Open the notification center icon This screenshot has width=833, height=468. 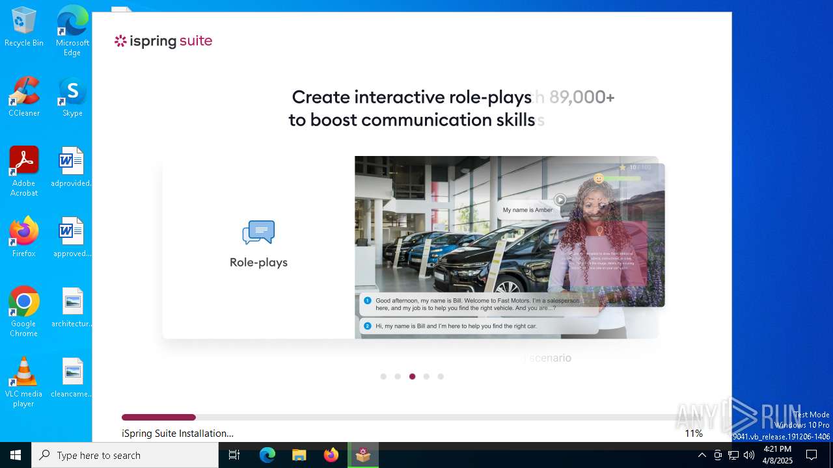(x=812, y=455)
